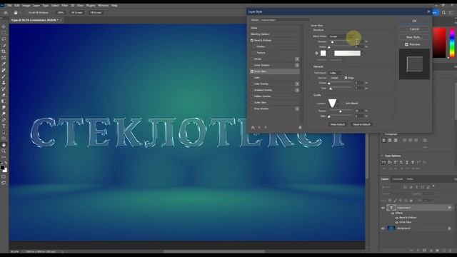Viewport: 457px width, 257px height.
Task: Toggle Inner Glow effect visibility in Layers
Action: (397, 222)
